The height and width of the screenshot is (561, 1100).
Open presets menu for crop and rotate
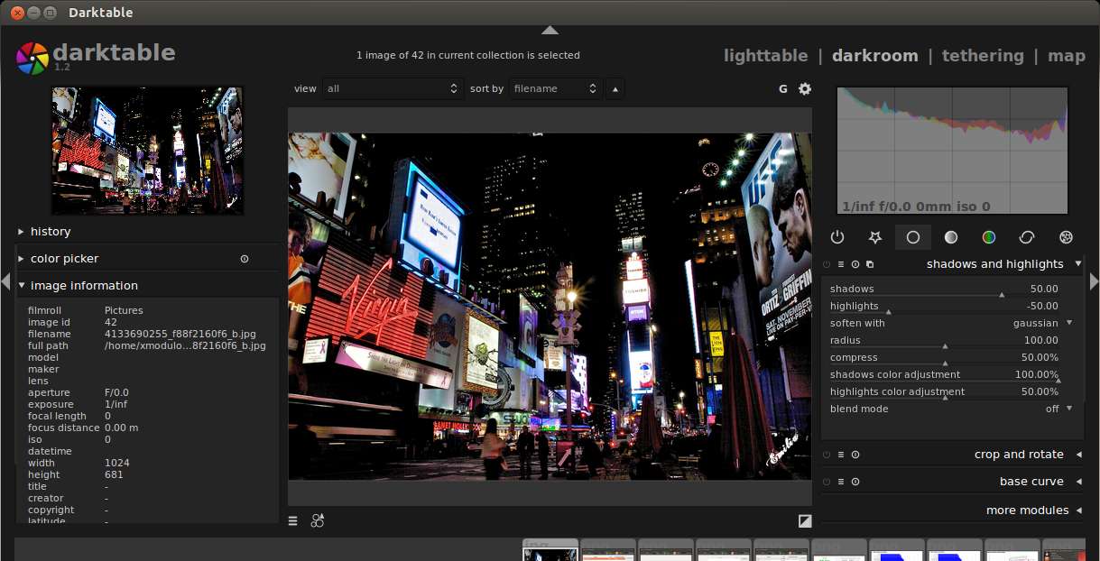[x=841, y=455]
